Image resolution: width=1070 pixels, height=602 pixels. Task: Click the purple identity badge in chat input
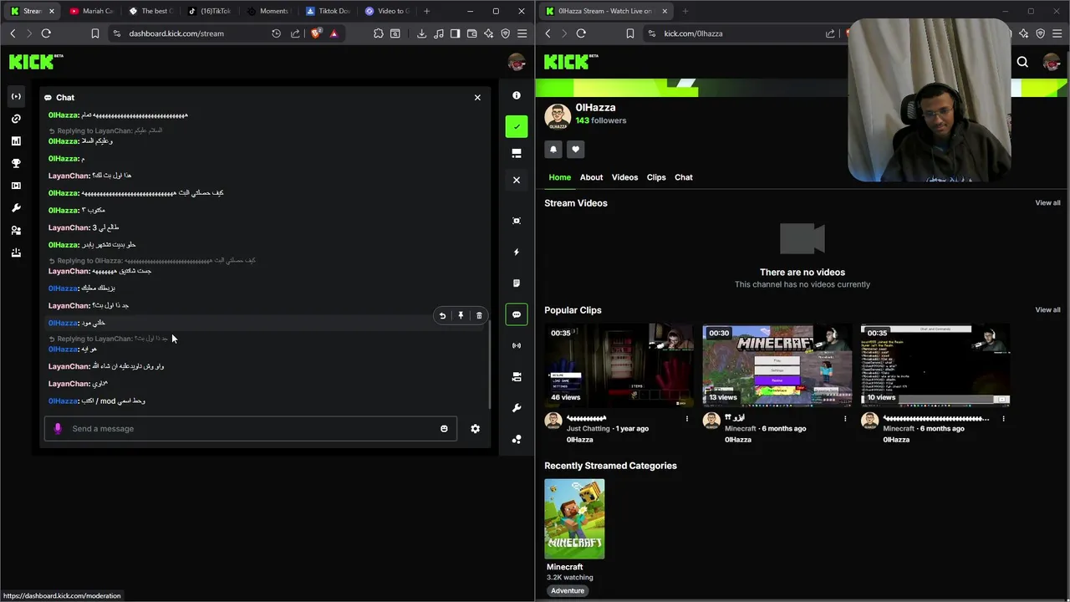point(58,429)
